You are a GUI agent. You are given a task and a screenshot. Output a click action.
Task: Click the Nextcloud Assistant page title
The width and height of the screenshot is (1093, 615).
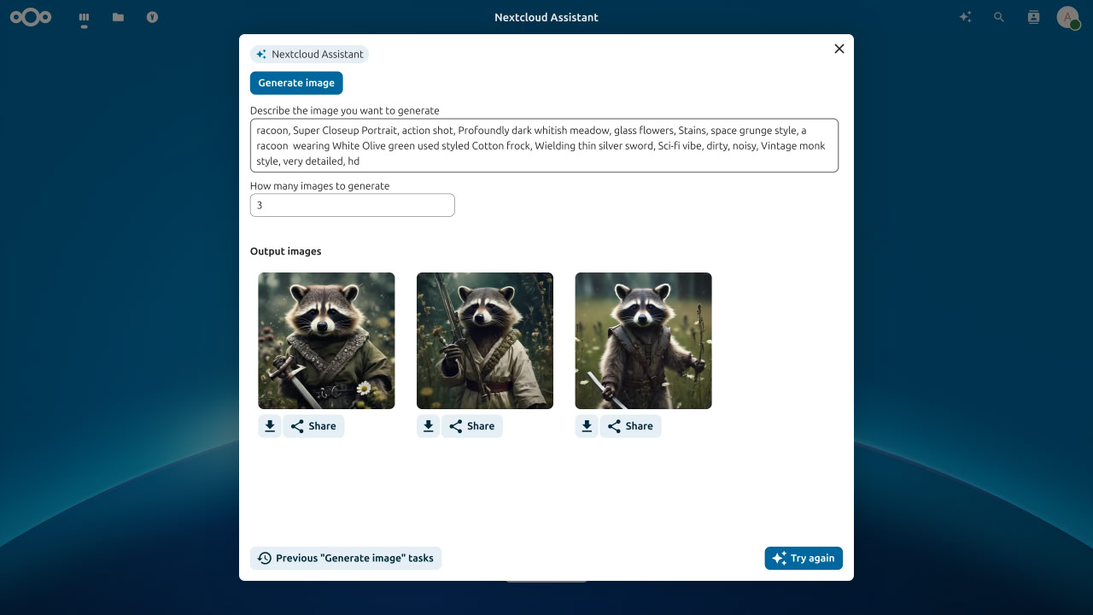point(546,17)
